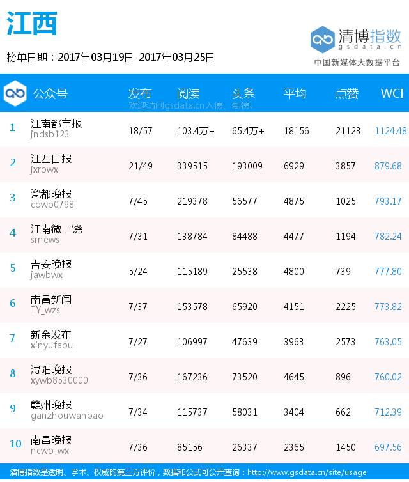Select the 阅读 column header
Screen dimensions: 409x482
[189, 93]
